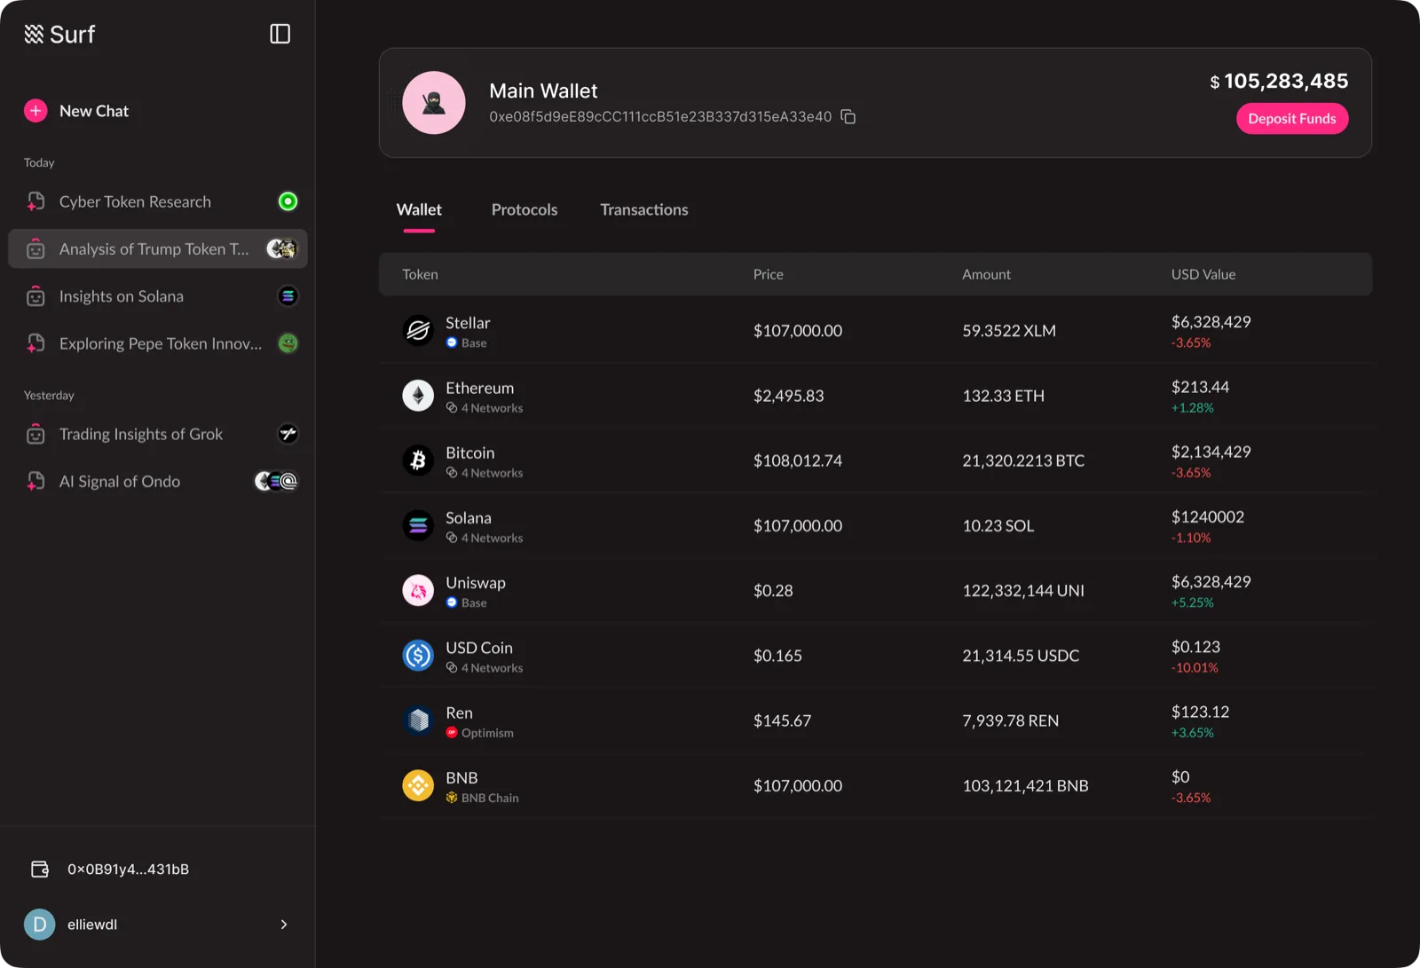Click the wallet icon near 0x0B91y4...431bB
Viewport: 1420px width, 968px height.
pos(40,870)
